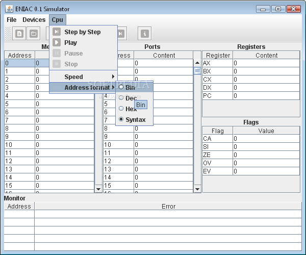Viewport: 306px width, 255px height.
Task: Click the step toolbar icon beside the Cpu menu
Action: [x=122, y=34]
